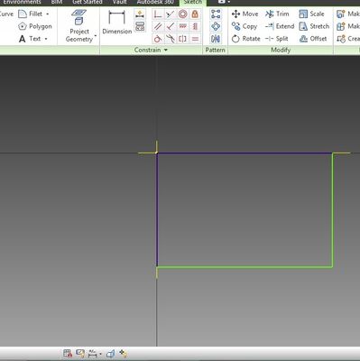Viewport: 360px width, 361px height.
Task: Toggle Show All Constraints in status bar
Action: [80, 353]
